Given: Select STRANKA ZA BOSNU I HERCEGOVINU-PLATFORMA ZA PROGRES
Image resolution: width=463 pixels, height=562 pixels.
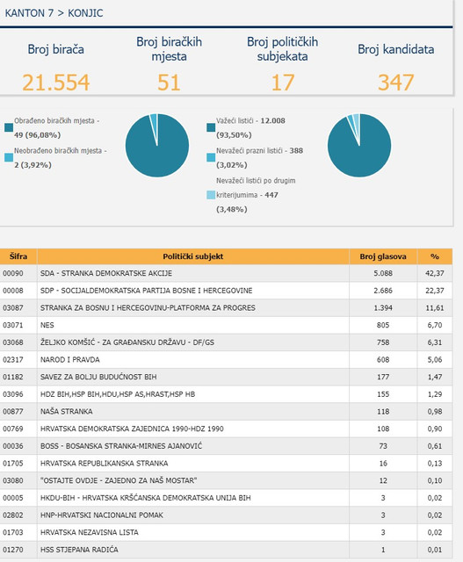Looking at the screenshot, I should pos(226,308).
